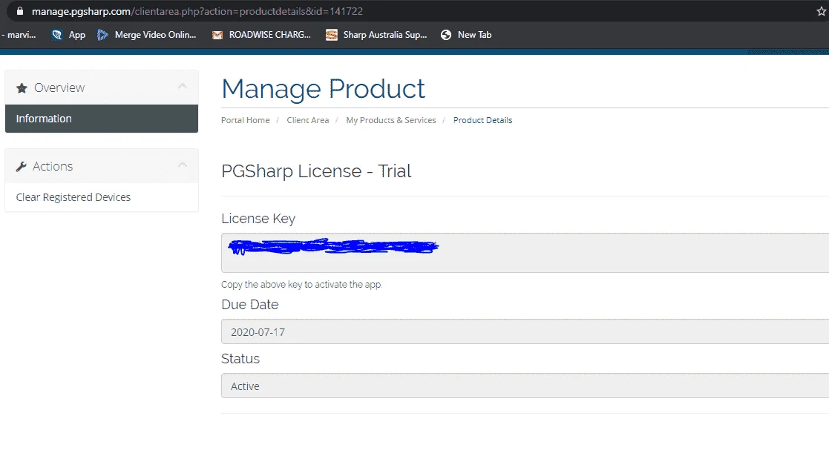Screen dimensions: 829x456
Task: Click PGSharp License - Trial title
Action: pyautogui.click(x=316, y=171)
